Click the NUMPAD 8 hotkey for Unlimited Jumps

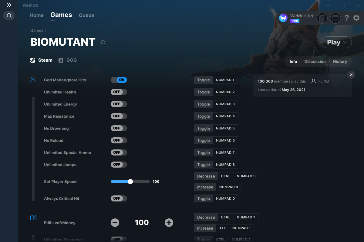[225, 165]
